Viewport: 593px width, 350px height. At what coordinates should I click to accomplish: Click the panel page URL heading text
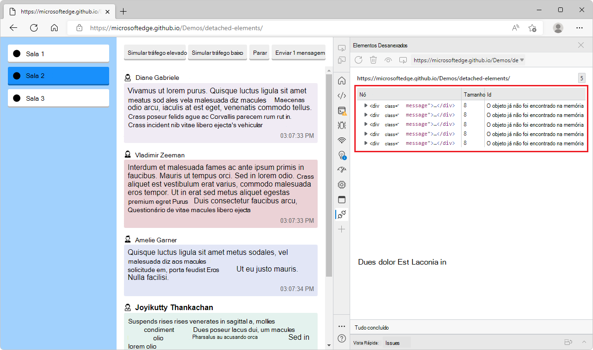[x=433, y=78]
